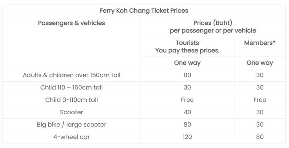The image size is (289, 148).
Task: Select the One way label under Members
Action: (260, 63)
